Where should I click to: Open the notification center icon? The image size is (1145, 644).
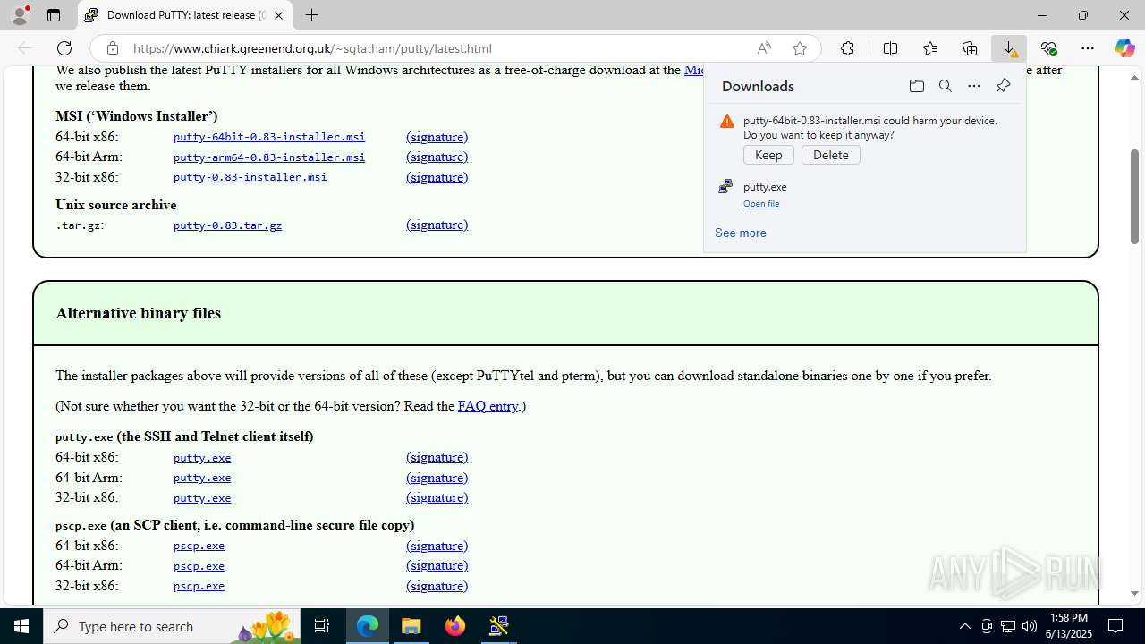point(1115,626)
